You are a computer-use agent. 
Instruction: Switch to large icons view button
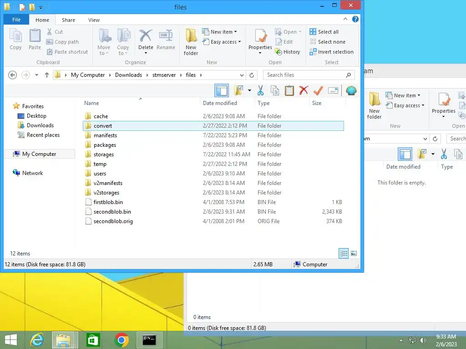click(x=353, y=253)
